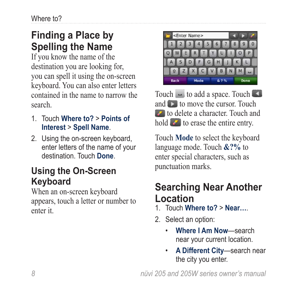The width and height of the screenshot is (297, 297).
Task: Select the folder icon beside Enter Name field
Action: (x=169, y=35)
